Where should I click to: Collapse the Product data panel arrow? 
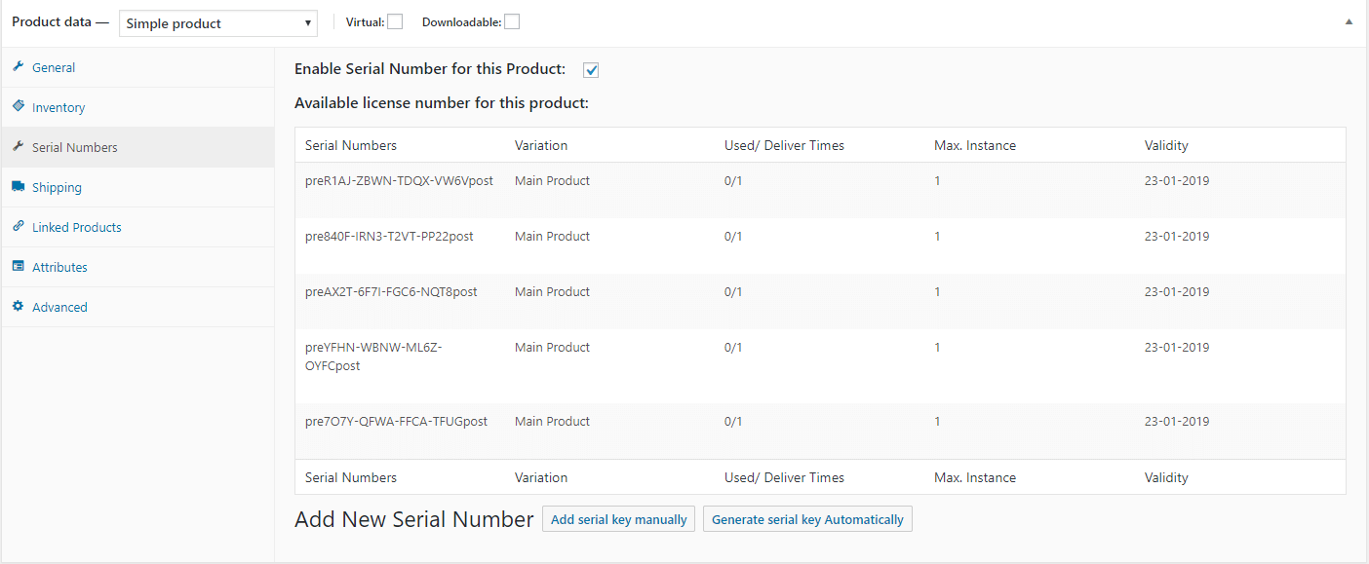click(1349, 21)
